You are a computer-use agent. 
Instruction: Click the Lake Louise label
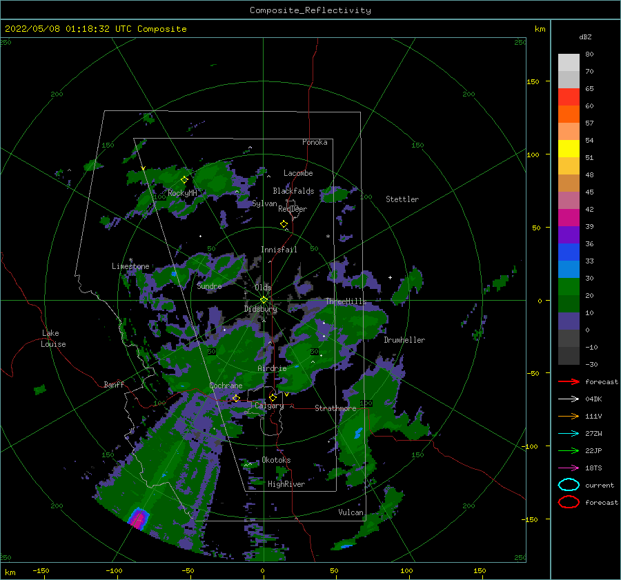(x=53, y=339)
